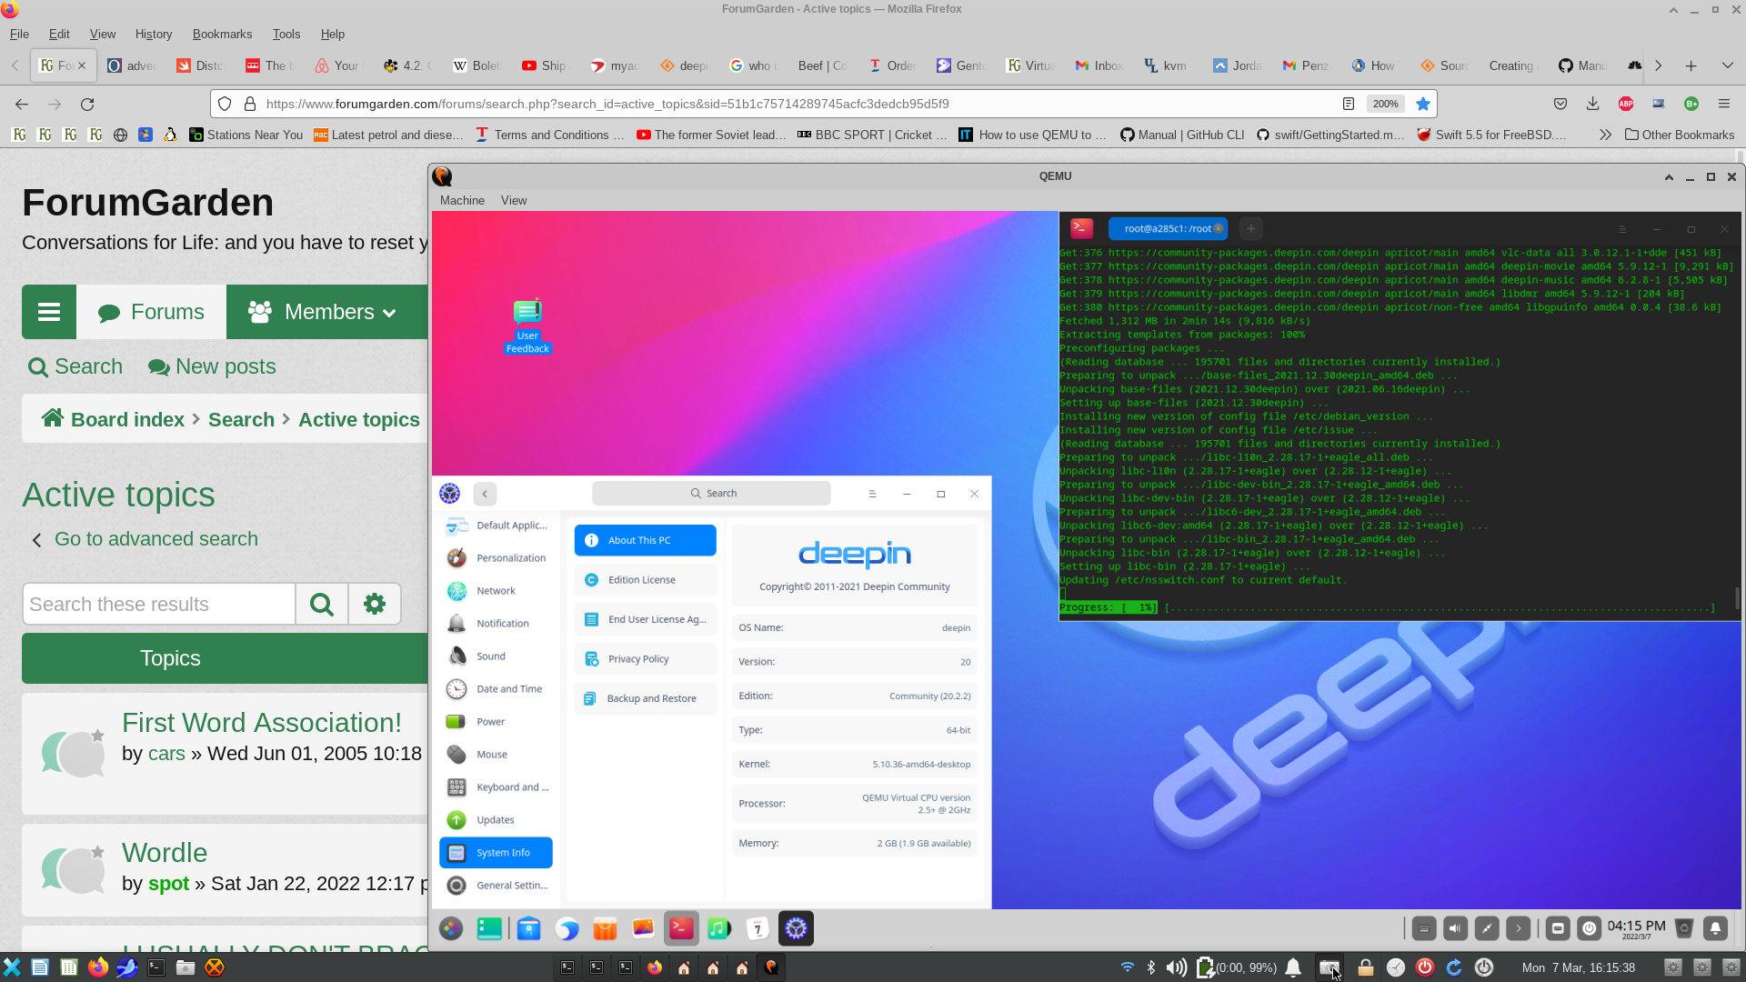Click the Adblock Plus extension icon

click(1626, 105)
